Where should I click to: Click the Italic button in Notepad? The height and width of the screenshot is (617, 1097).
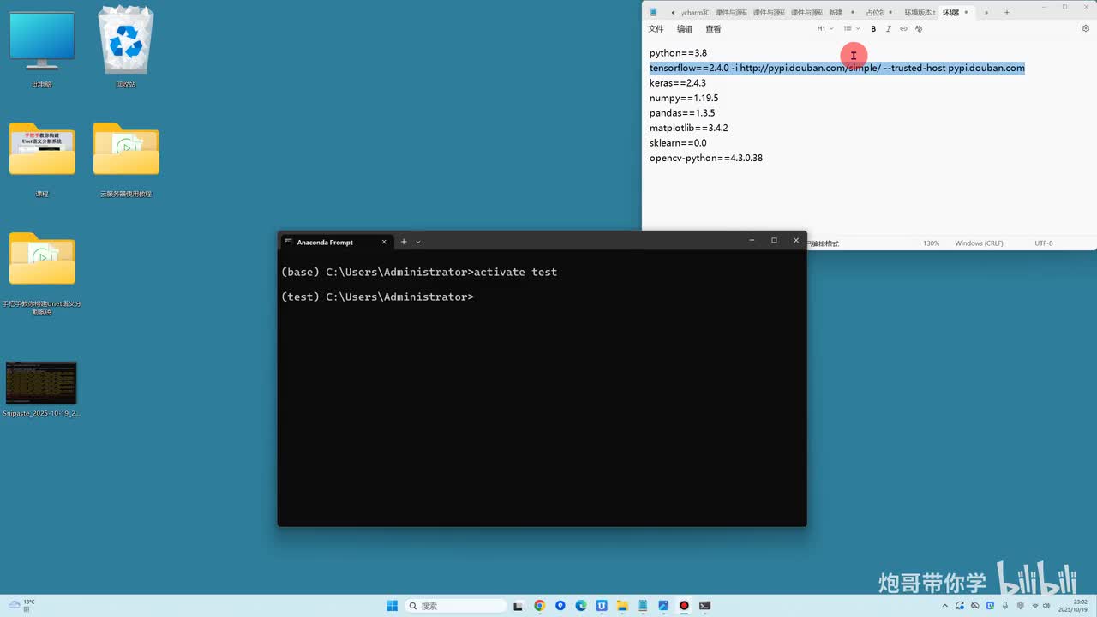(888, 29)
